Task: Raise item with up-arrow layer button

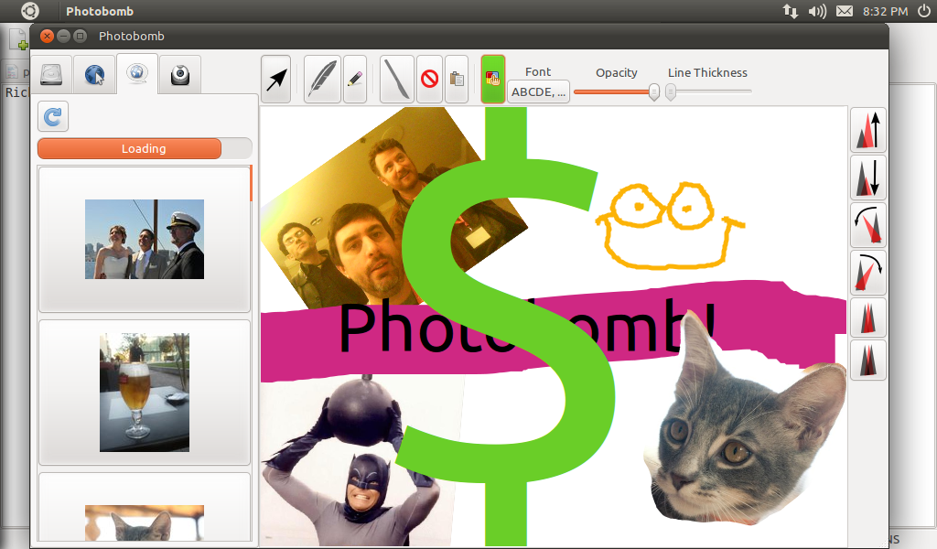Action: coord(868,130)
